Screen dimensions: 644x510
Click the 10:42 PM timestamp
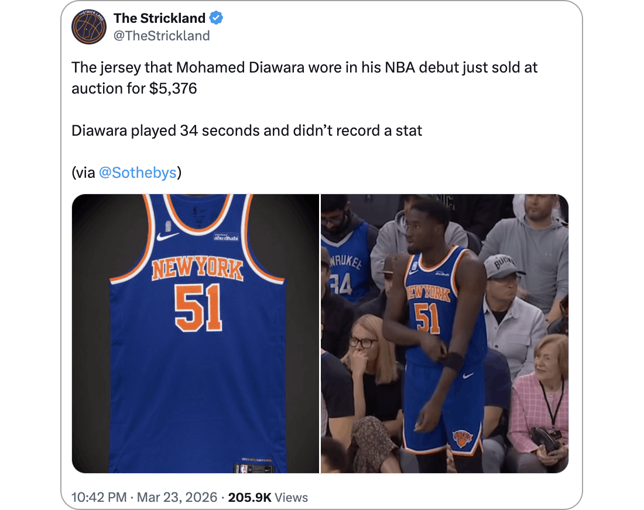click(x=99, y=497)
